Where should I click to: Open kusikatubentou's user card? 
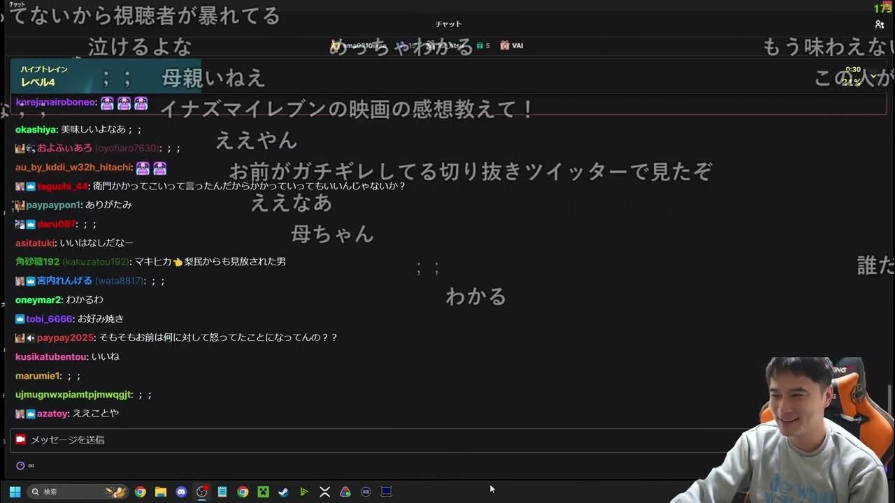tap(51, 357)
